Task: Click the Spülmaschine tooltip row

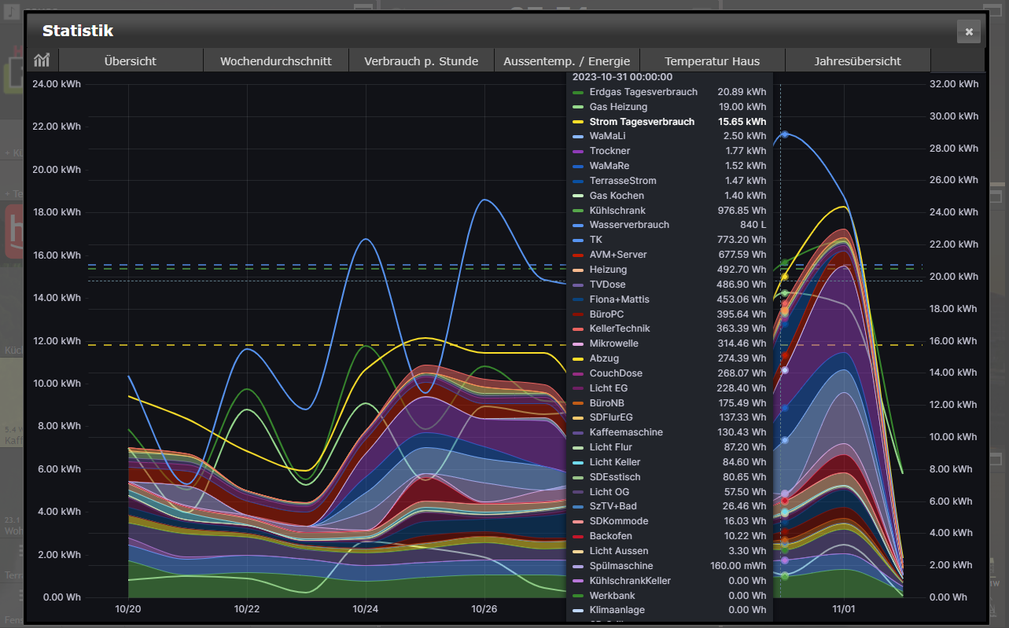Action: tap(669, 566)
